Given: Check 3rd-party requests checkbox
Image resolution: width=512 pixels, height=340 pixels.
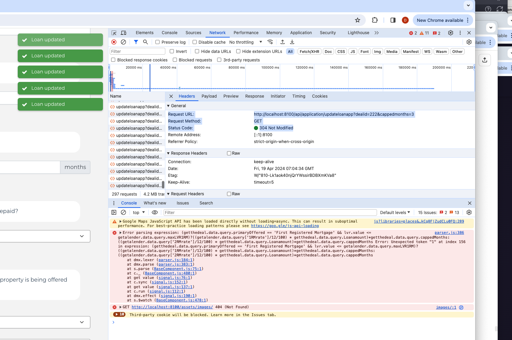Looking at the screenshot, I should [x=219, y=60].
